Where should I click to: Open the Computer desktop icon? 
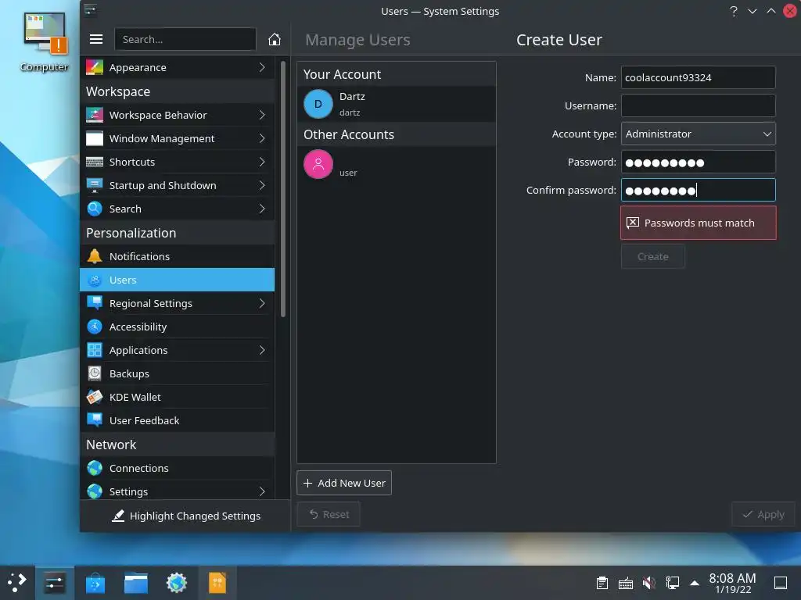[45, 42]
